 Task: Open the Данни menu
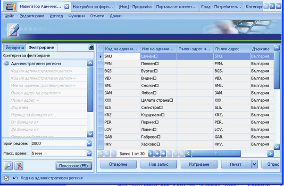tap(116, 16)
